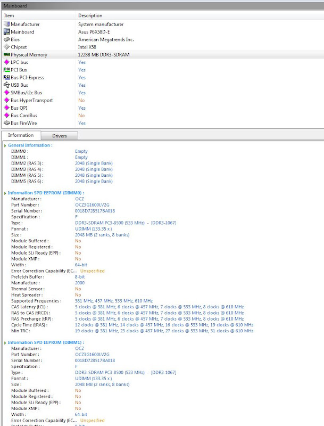The height and width of the screenshot is (426, 324).
Task: Select the American Megatrends Inc. value
Action: pos(106,39)
